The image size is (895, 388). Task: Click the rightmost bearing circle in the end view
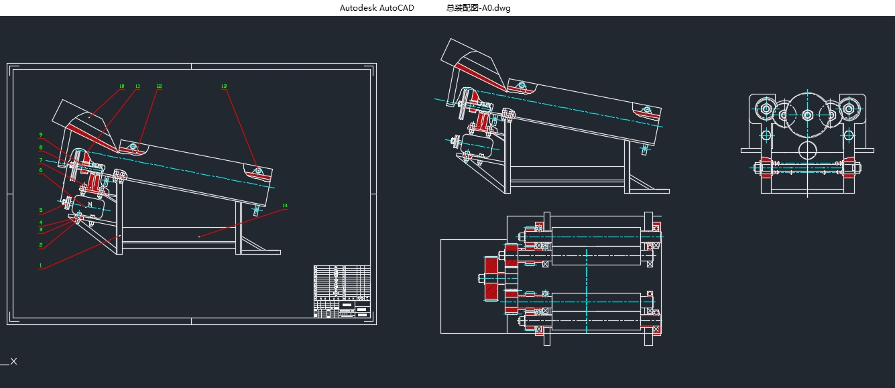[849, 108]
